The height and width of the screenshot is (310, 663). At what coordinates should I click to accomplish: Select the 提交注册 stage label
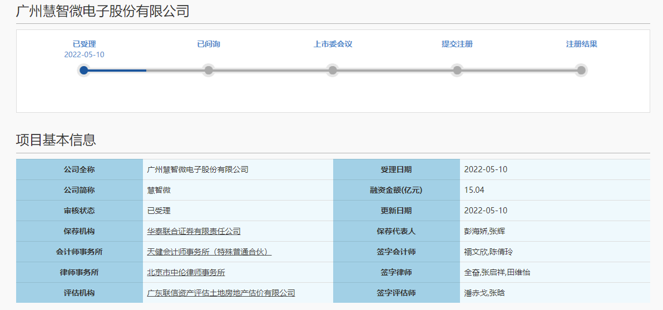click(x=457, y=44)
